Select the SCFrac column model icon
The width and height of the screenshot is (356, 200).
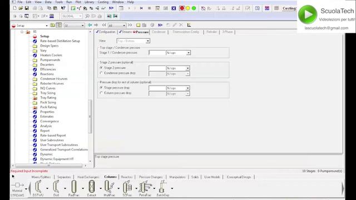click(x=127, y=187)
